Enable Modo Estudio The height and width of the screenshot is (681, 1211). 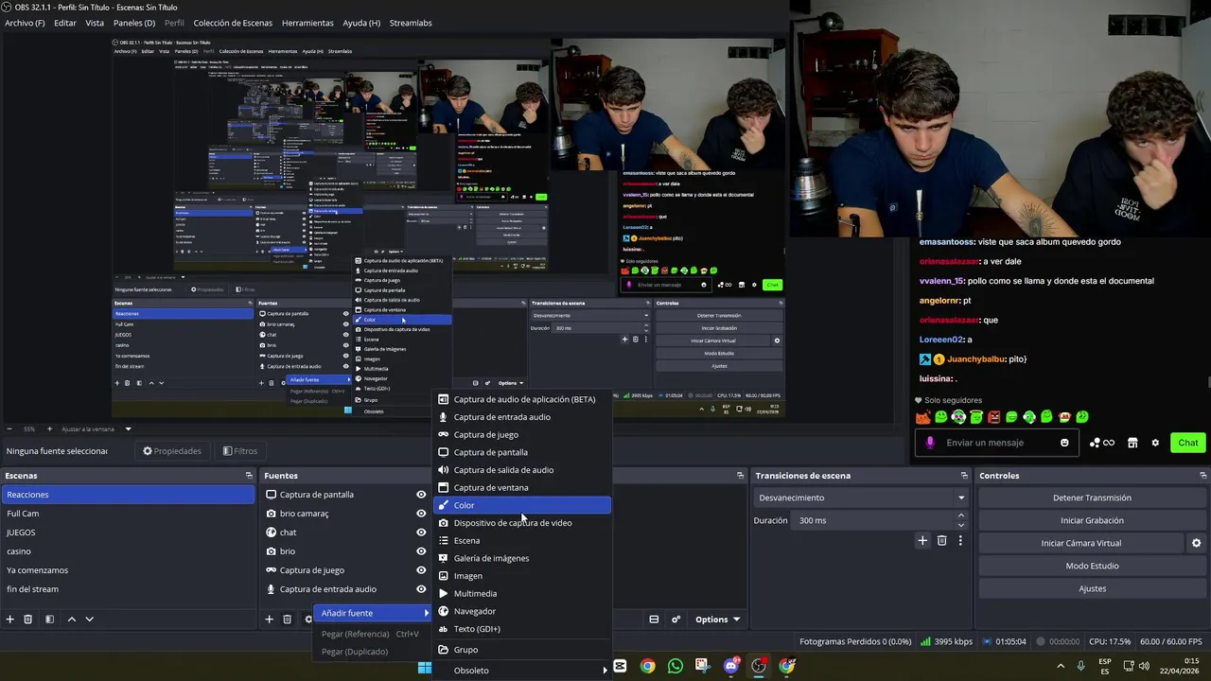pyautogui.click(x=1092, y=566)
